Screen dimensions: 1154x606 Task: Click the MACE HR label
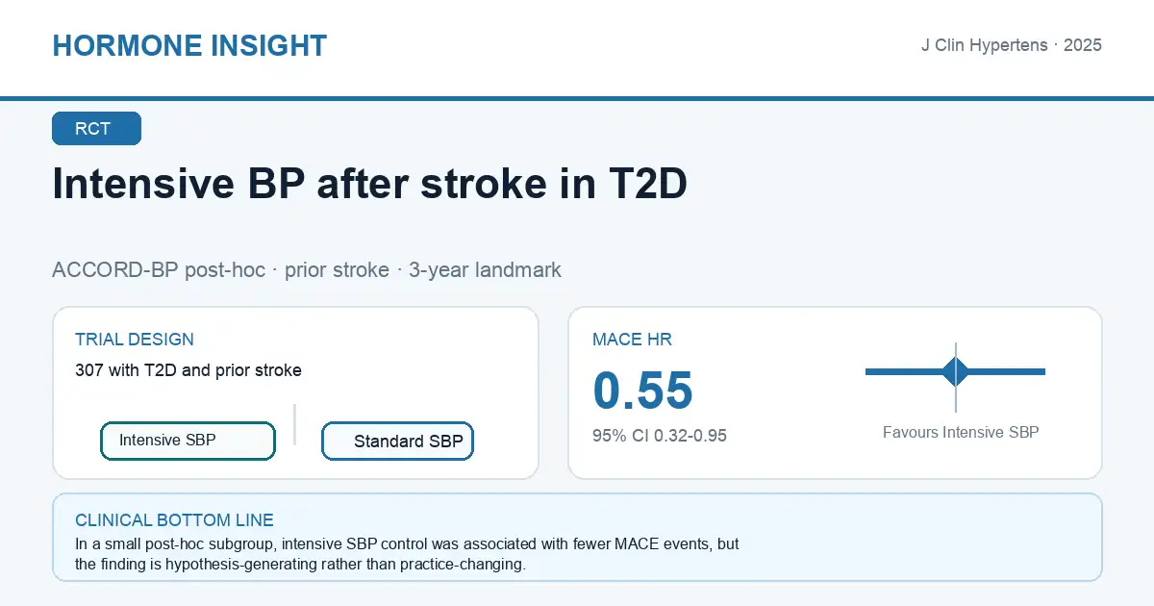click(x=632, y=340)
